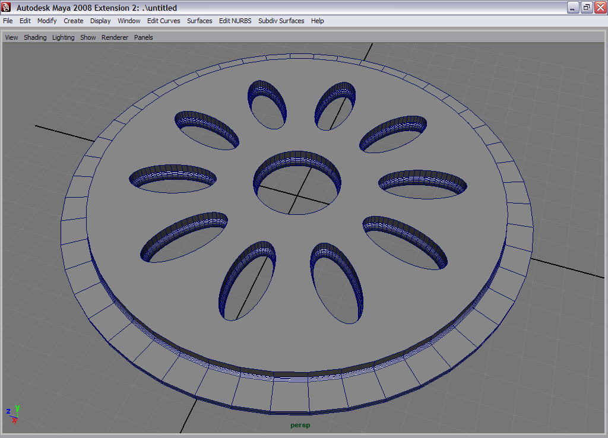Open the Surfaces menu

click(x=199, y=21)
